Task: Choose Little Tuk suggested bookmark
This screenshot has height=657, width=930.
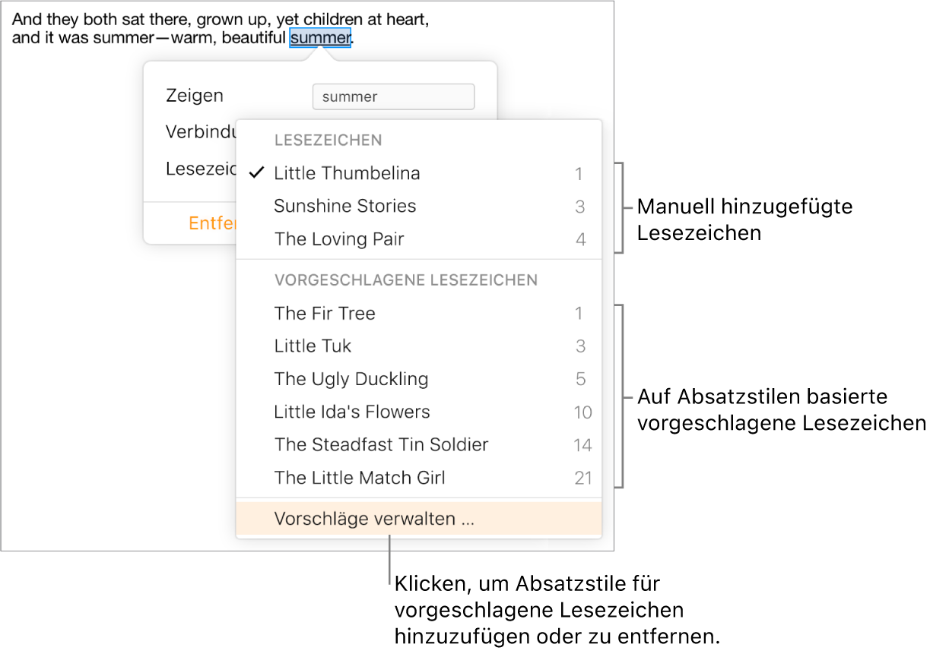Action: 313,346
